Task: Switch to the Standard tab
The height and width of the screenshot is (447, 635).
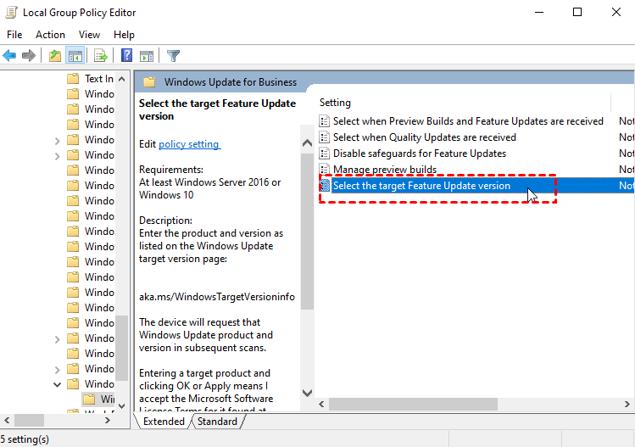Action: coord(218,422)
